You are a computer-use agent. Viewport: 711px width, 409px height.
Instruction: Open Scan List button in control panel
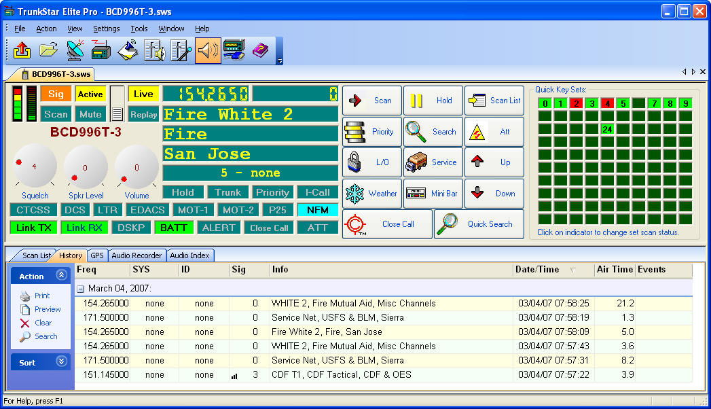tap(494, 101)
